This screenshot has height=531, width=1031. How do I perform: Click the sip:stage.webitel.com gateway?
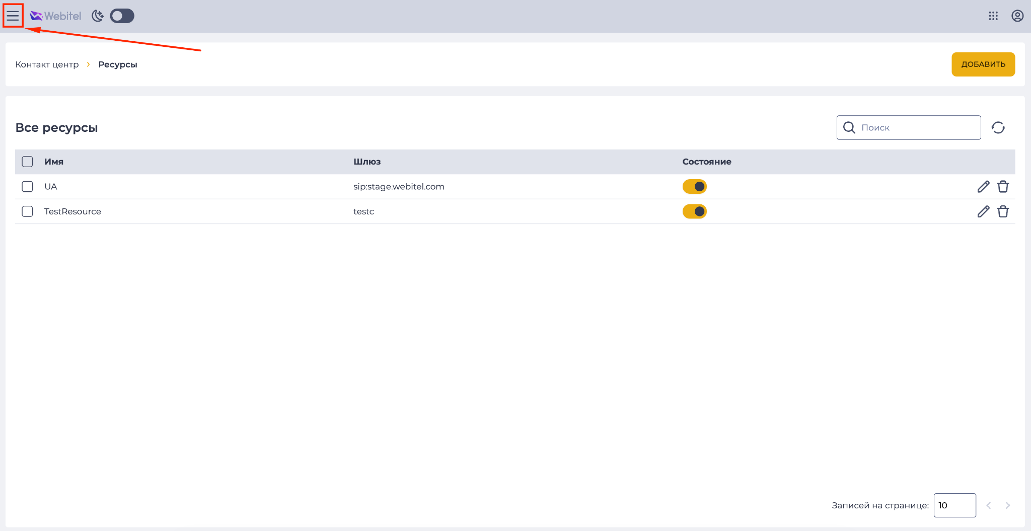[x=399, y=187]
